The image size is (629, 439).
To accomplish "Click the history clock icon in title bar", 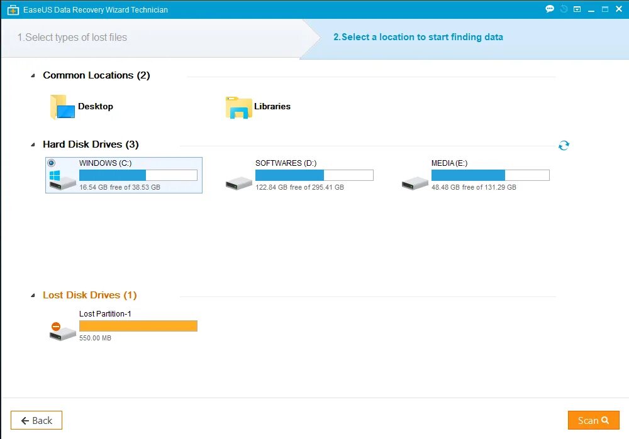I will click(564, 9).
